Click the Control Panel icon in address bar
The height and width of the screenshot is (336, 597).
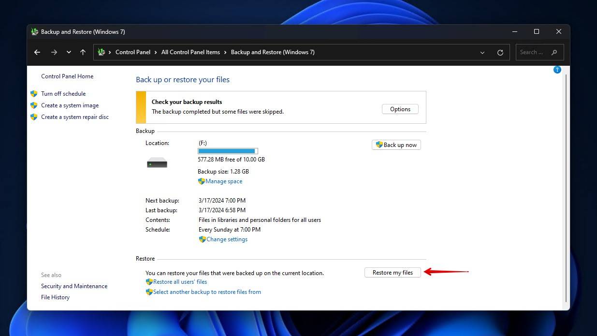[101, 52]
